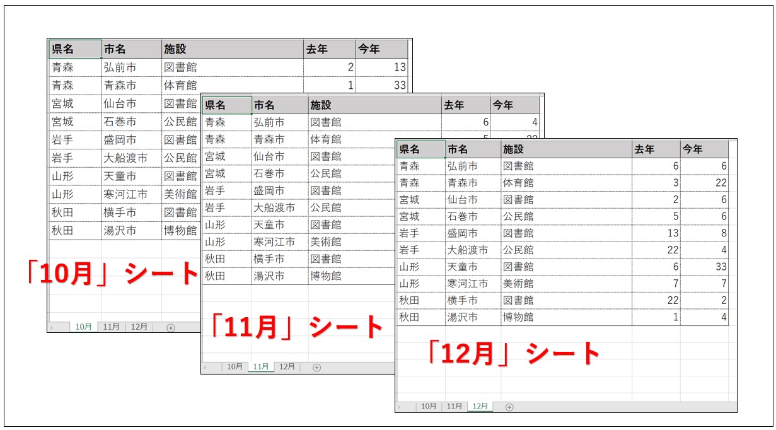Open the 10月 tab in the frontmost window
This screenshot has height=430, width=776.
(429, 407)
